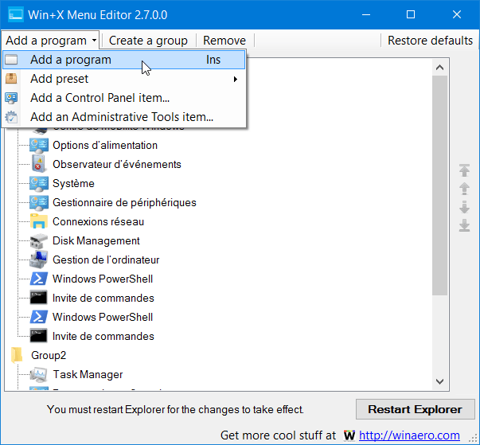Click the Gestion de l'ordinateur icon
480x445 pixels.
[38, 260]
